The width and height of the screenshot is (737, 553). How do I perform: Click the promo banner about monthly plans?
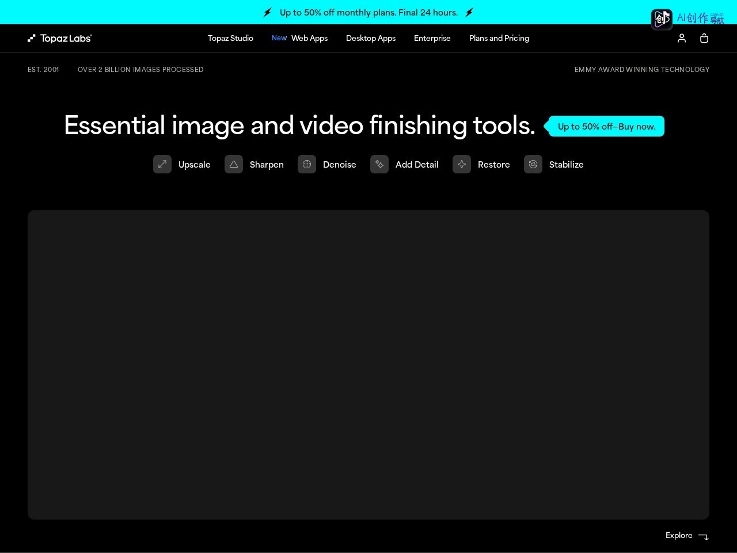368,12
